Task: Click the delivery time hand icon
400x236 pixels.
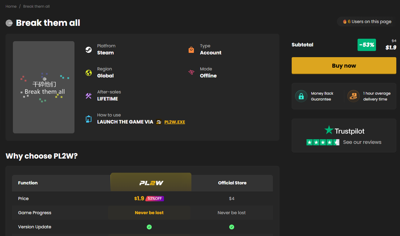Action: pos(354,96)
